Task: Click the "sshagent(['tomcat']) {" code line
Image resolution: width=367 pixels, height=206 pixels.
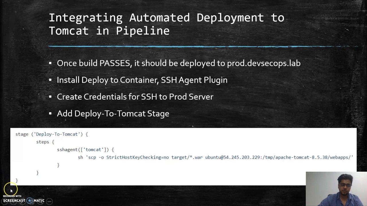Action: pyautogui.click(x=85, y=150)
